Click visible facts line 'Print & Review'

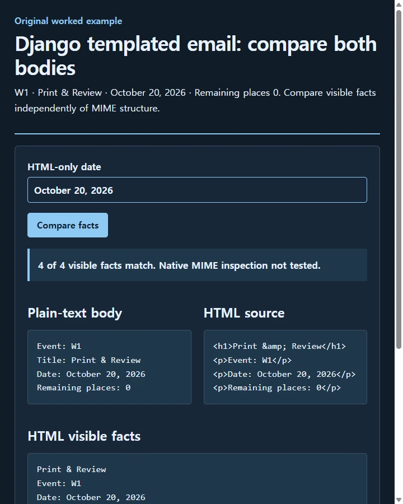[x=71, y=469]
